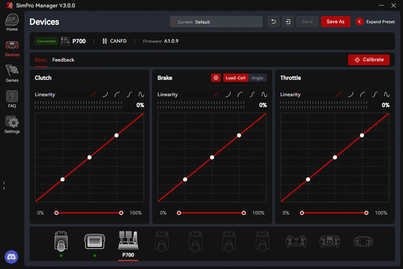This screenshot has height=269, width=403.
Task: Open the FAQ page in sidebar
Action: (12, 100)
